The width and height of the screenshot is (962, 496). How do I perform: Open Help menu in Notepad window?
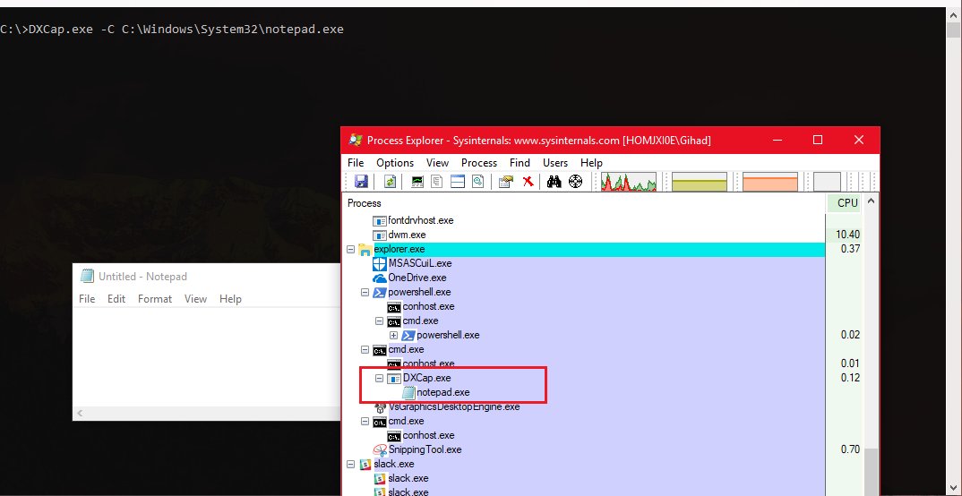coord(231,298)
